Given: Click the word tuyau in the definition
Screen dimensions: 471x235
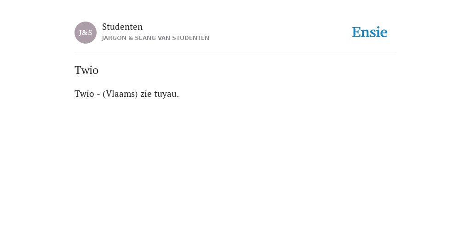Looking at the screenshot, I should click(x=165, y=94).
